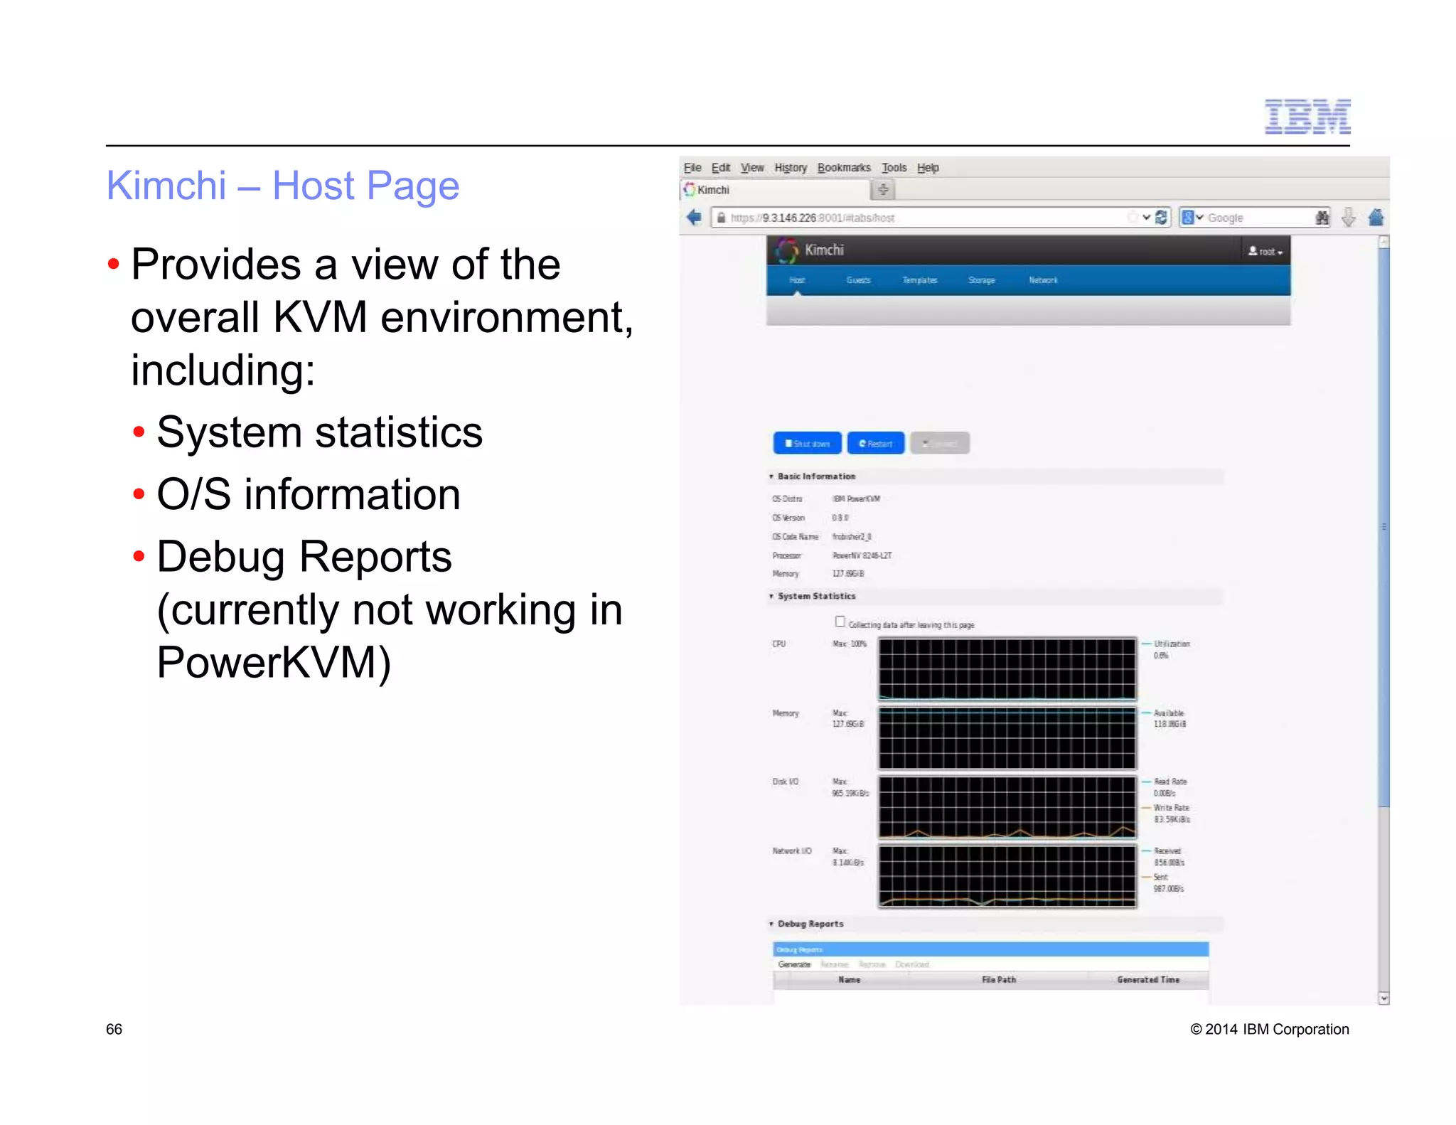
Task: Click the scrollbar up arrow
Action: coord(1383,242)
